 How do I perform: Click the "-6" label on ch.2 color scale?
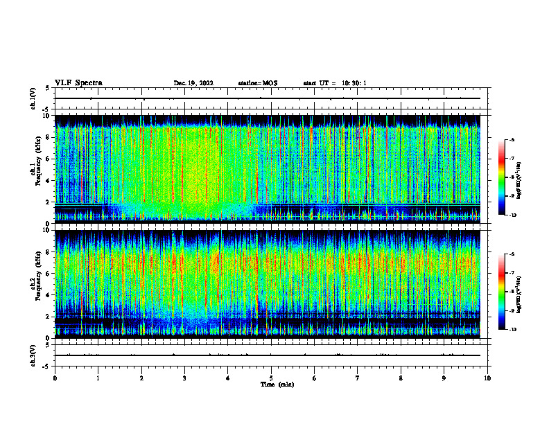(x=512, y=254)
